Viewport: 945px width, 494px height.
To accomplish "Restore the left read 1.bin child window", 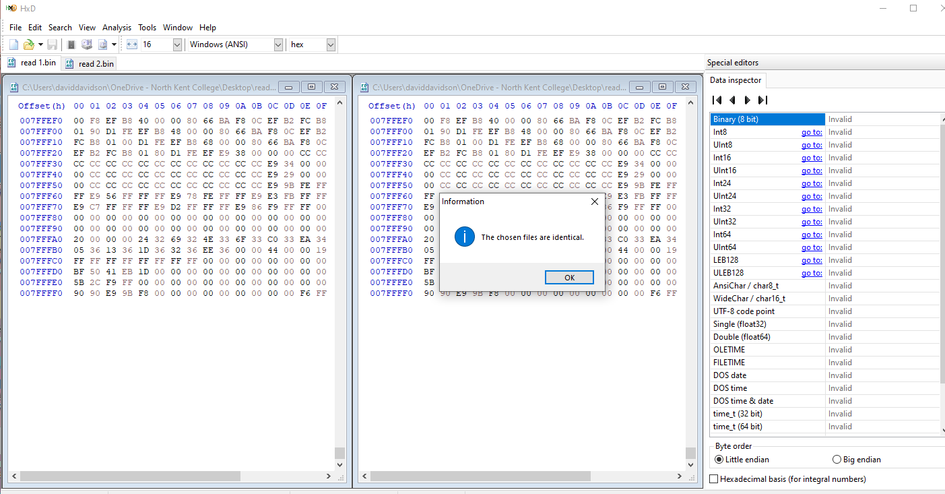I will point(311,87).
